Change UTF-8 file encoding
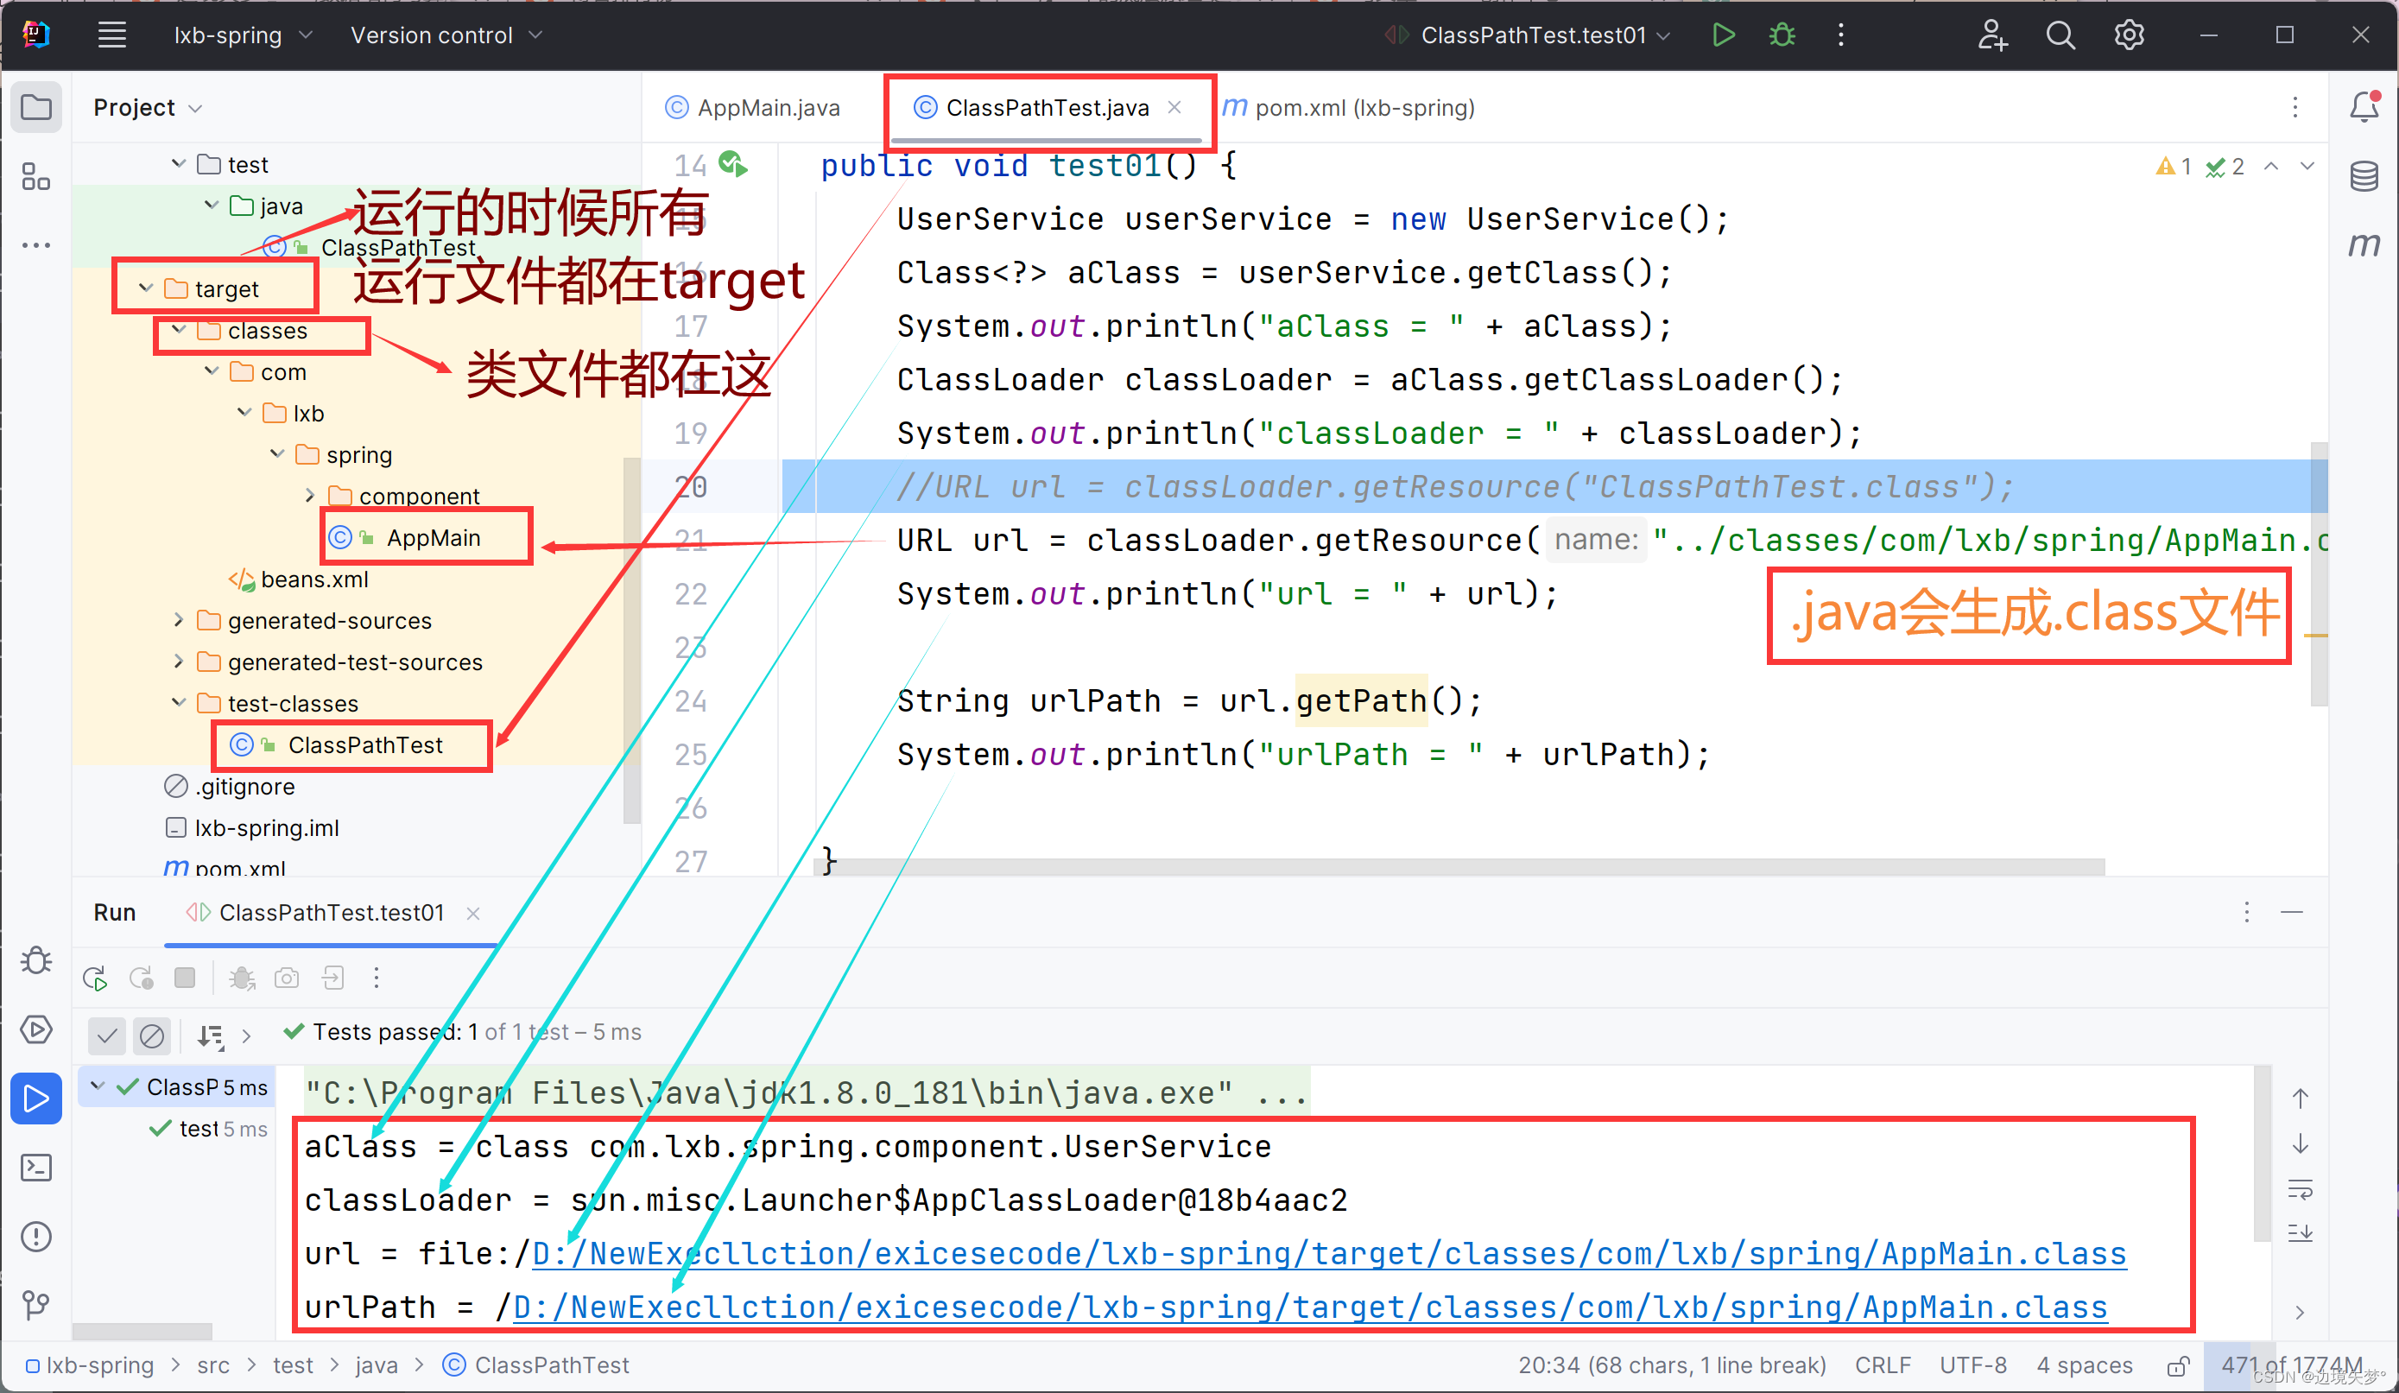Screen dimensions: 2399x1393 coord(1973,1365)
